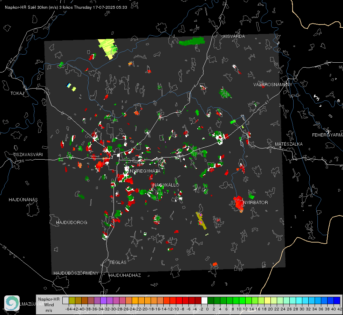
Task: Click road number 36 near Tiszavasvári
Action: [x=22, y=161]
